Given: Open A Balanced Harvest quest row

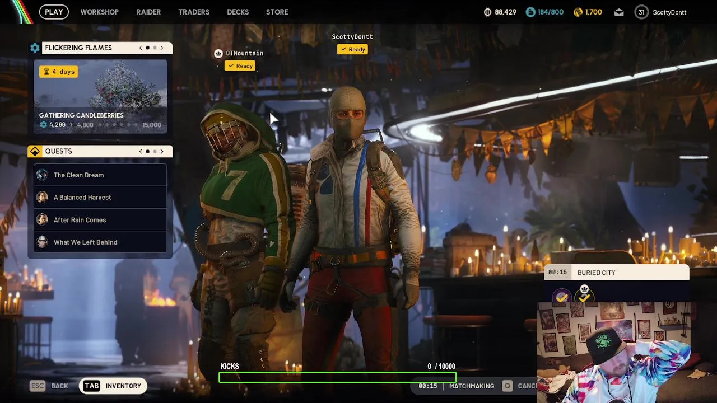Looking at the screenshot, I should (x=100, y=198).
